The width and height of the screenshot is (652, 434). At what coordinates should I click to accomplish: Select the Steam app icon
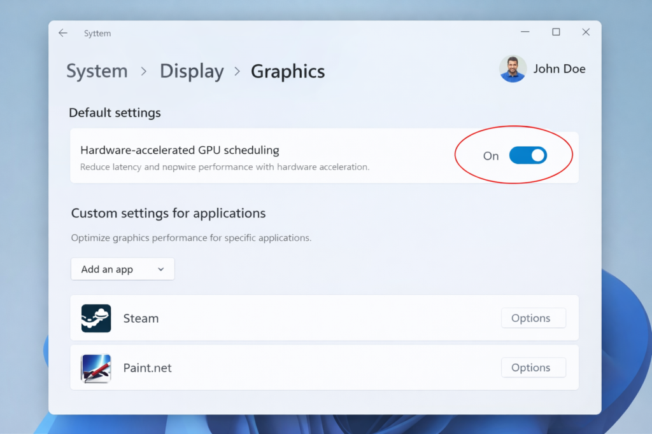96,318
